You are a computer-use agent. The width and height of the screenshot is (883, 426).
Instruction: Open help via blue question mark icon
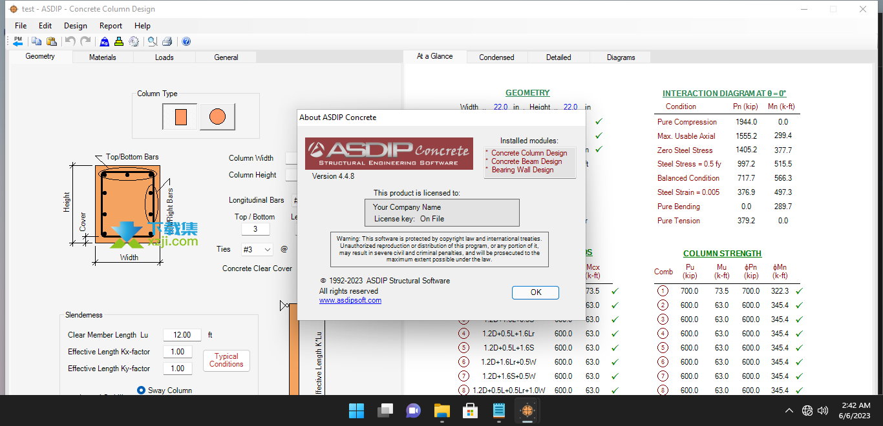(x=186, y=41)
